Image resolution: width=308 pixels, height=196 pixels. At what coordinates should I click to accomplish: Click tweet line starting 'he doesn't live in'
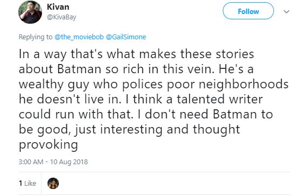(141, 99)
